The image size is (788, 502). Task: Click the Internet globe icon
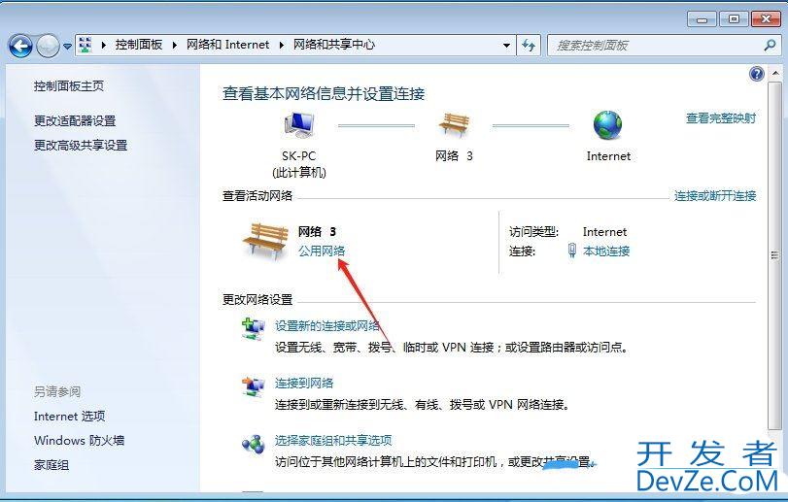tap(607, 125)
